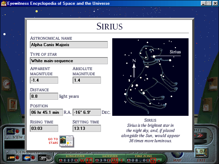Select South latitude S
219x164 pixels.
click(x=121, y=161)
